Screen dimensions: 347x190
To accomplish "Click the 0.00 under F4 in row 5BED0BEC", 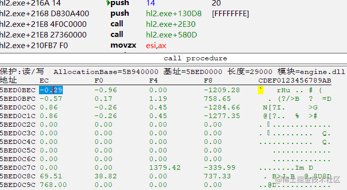I will (x=158, y=90).
